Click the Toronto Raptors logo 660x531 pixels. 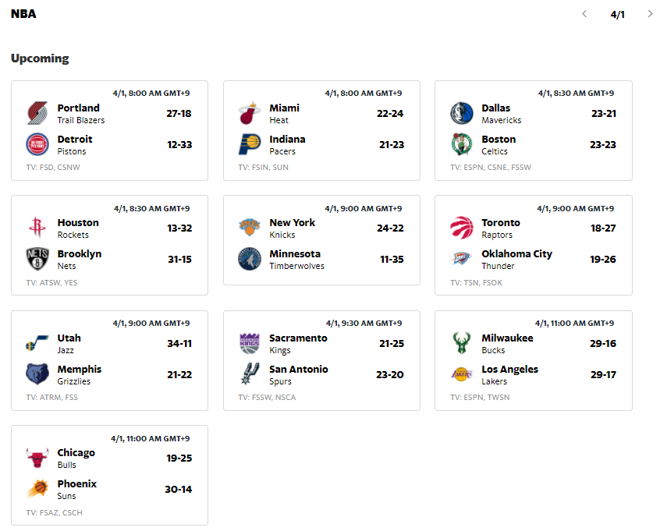point(461,228)
